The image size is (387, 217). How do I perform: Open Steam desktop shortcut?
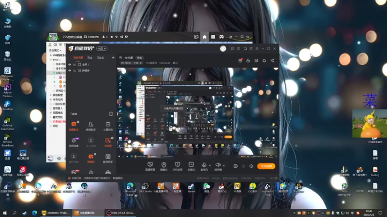tap(191, 188)
